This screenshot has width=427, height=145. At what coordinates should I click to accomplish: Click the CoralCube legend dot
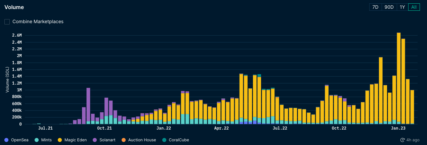tap(164, 140)
